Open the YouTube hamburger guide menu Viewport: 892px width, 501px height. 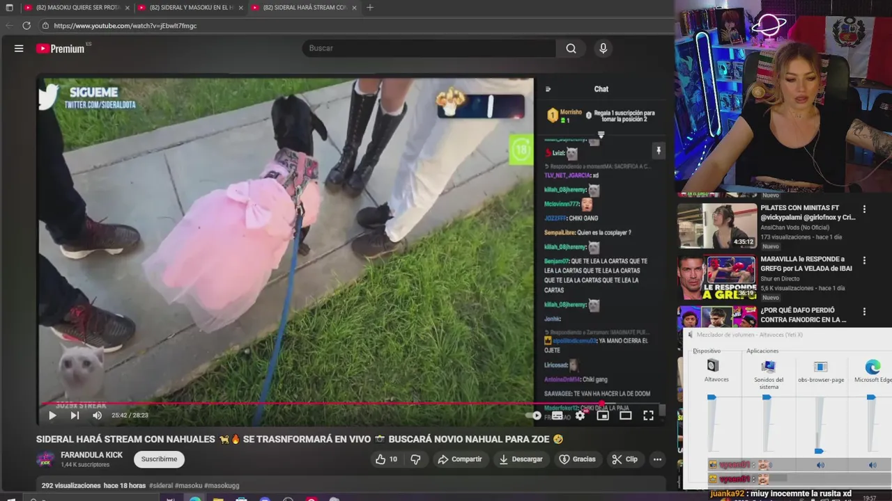(19, 49)
